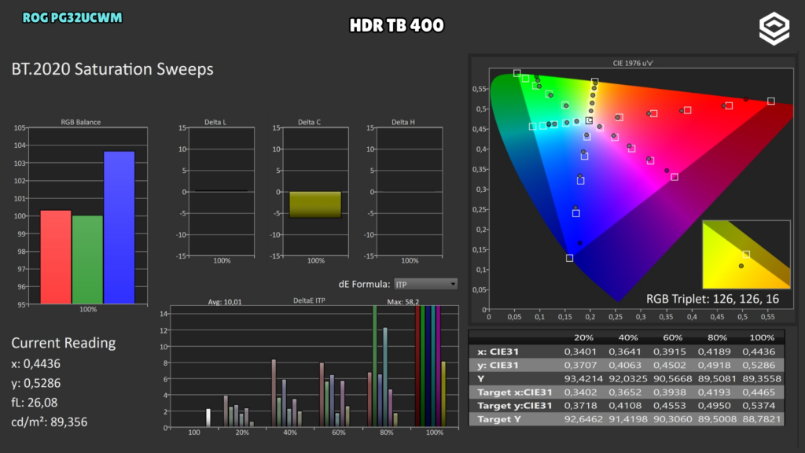Click the red bar in RGB Balance chart
The height and width of the screenshot is (453, 805).
coord(56,257)
